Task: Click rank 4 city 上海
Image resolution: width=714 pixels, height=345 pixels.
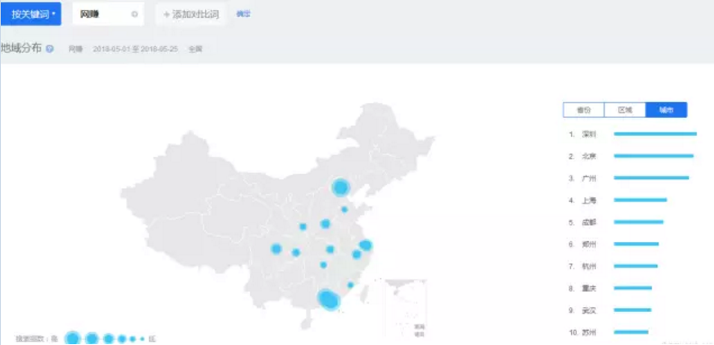Action: (589, 200)
